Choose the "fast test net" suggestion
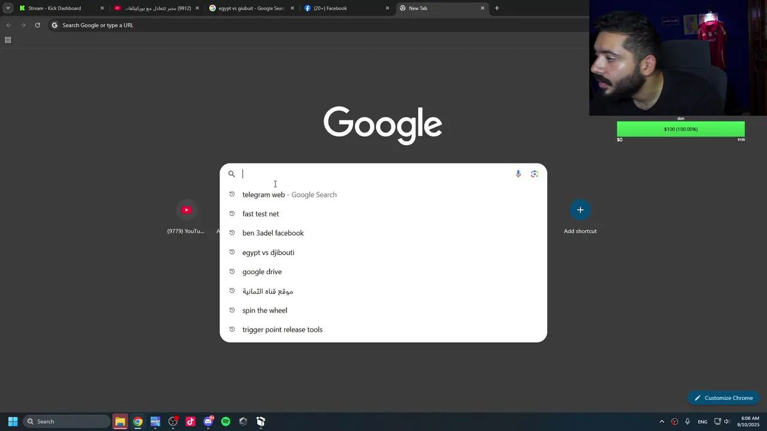Viewport: 767px width, 431px height. [x=383, y=214]
